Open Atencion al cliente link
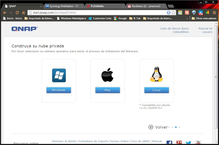The width and height of the screenshot is (219, 145). [64, 141]
